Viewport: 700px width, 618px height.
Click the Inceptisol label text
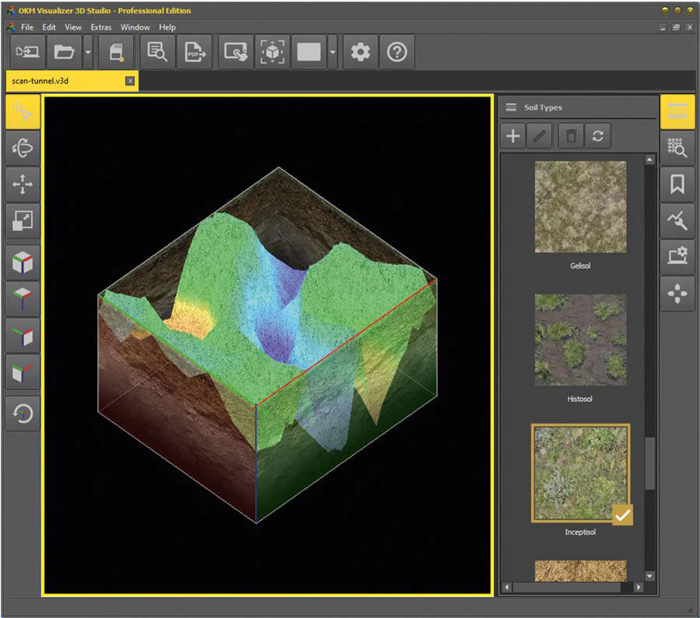point(580,532)
